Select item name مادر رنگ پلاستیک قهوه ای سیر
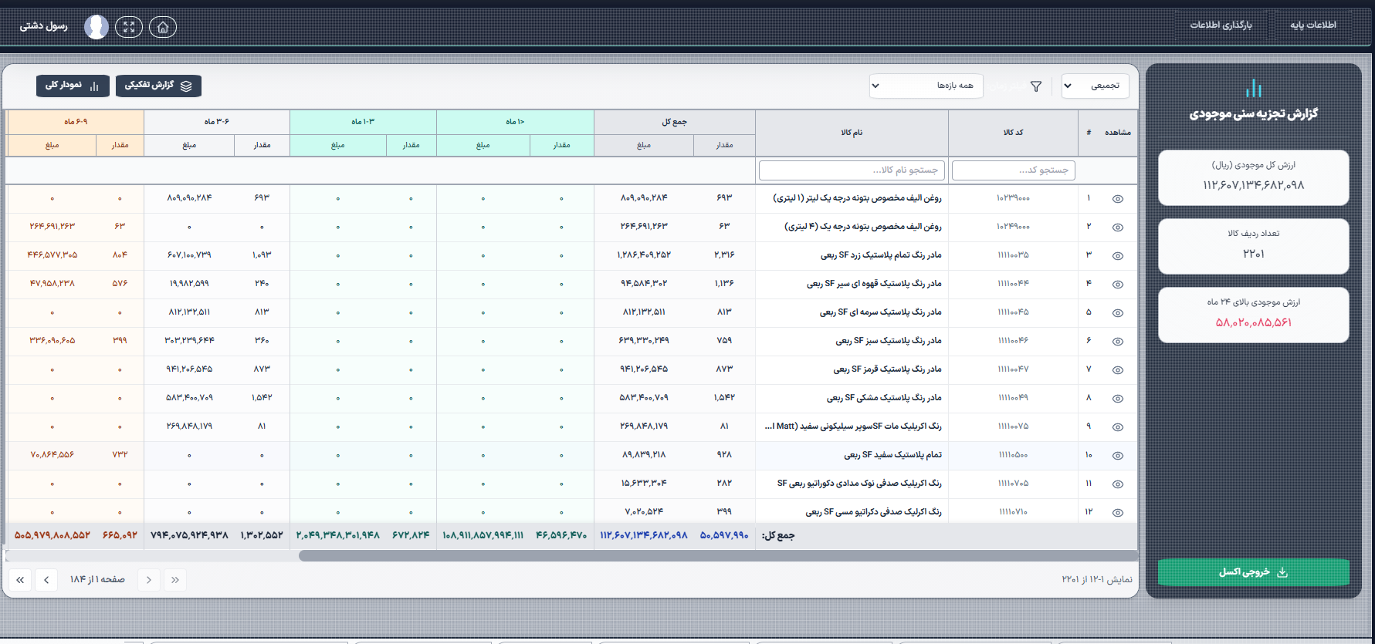Viewport: 1375px width, 644px height. (874, 284)
